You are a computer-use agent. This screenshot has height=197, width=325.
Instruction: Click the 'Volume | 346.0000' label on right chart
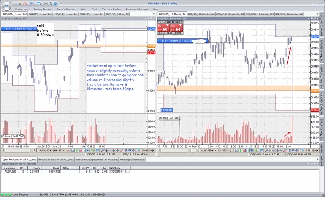[169, 118]
